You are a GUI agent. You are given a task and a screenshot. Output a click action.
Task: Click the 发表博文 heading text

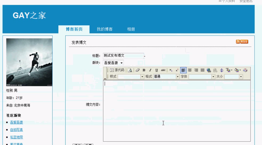[x=79, y=42]
